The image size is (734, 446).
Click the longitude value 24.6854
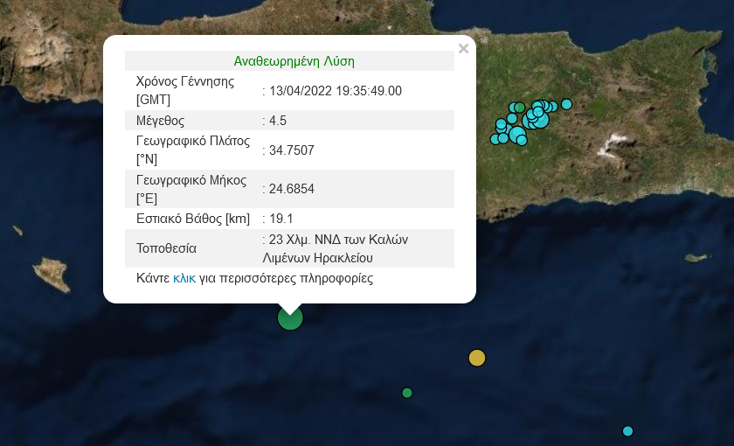[292, 189]
